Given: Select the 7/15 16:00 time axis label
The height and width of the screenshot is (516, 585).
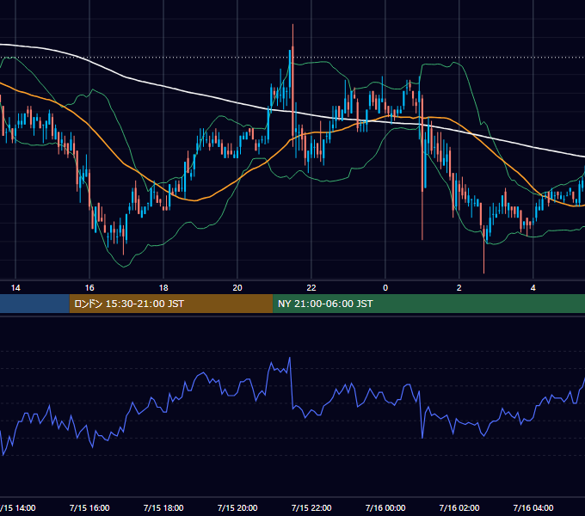Looking at the screenshot, I should tap(89, 507).
